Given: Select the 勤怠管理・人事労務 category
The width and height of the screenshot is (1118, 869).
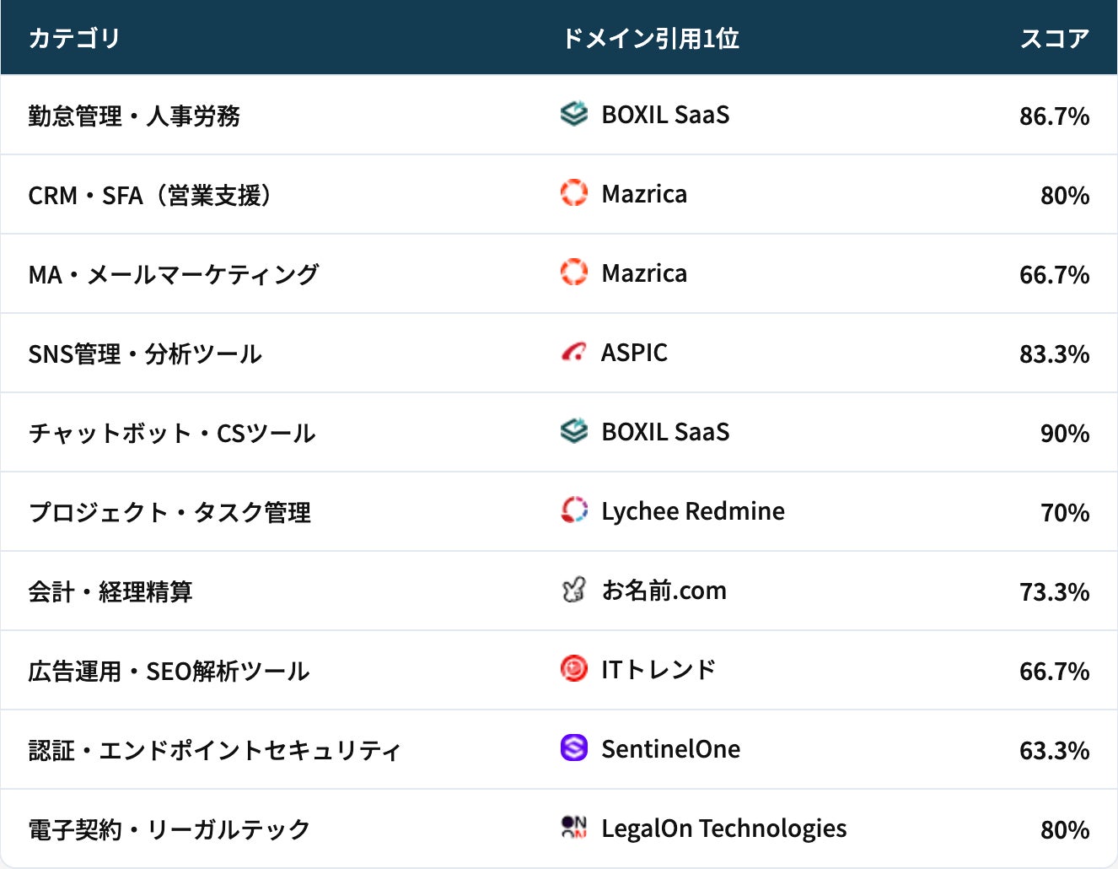Looking at the screenshot, I should point(134,116).
